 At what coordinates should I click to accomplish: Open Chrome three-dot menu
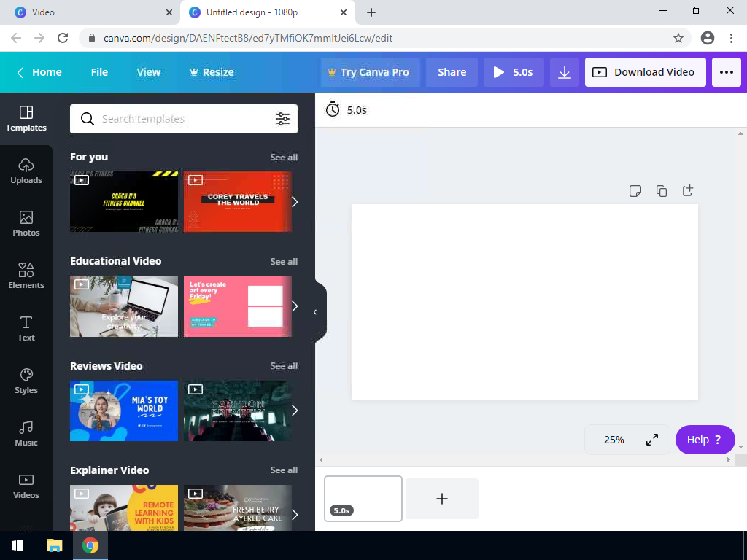(x=731, y=38)
